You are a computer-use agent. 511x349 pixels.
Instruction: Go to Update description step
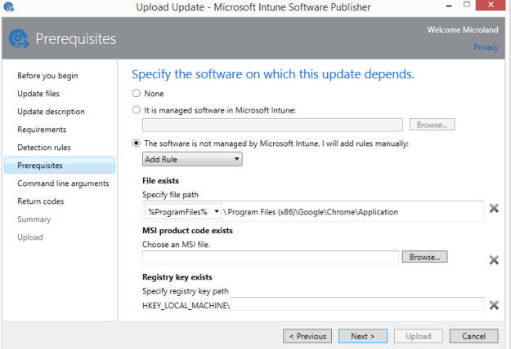(x=51, y=112)
